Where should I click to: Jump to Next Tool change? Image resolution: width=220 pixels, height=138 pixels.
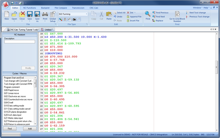click(x=196, y=13)
